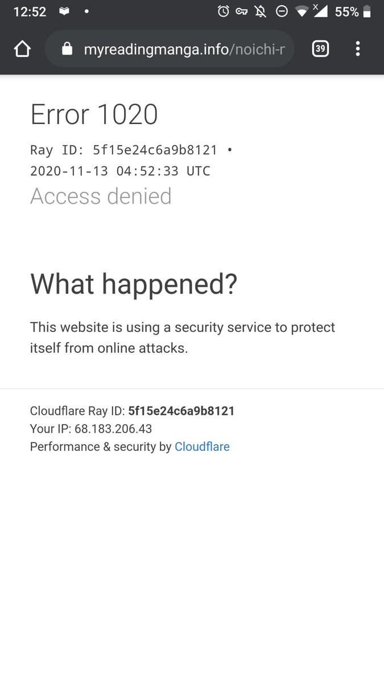
Task: Tap the VPN key status icon
Action: 242,11
